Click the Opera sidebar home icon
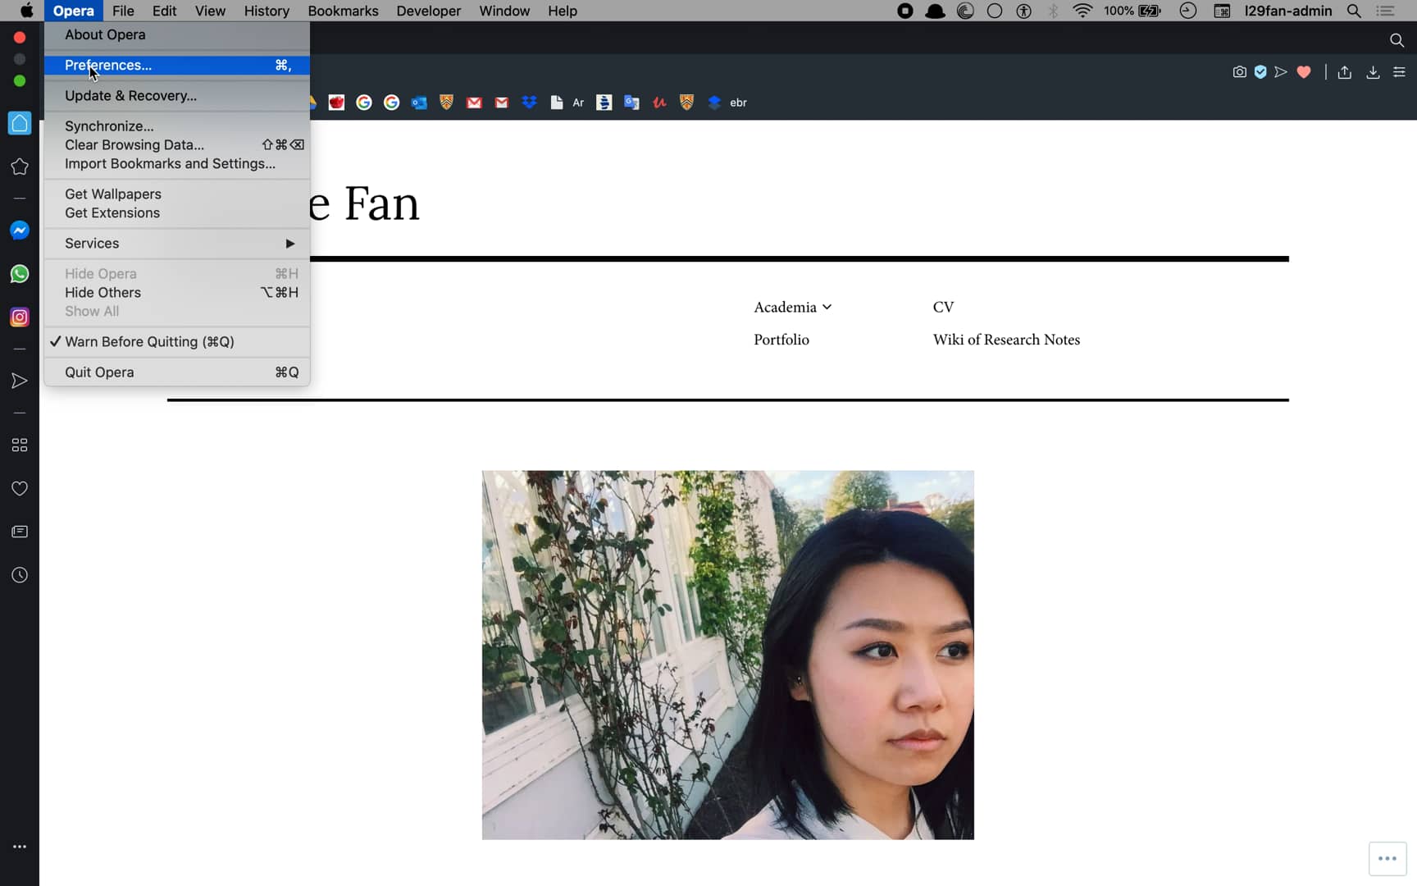 [x=20, y=123]
